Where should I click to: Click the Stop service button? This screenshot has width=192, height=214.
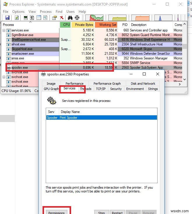pyautogui.click(x=102, y=212)
